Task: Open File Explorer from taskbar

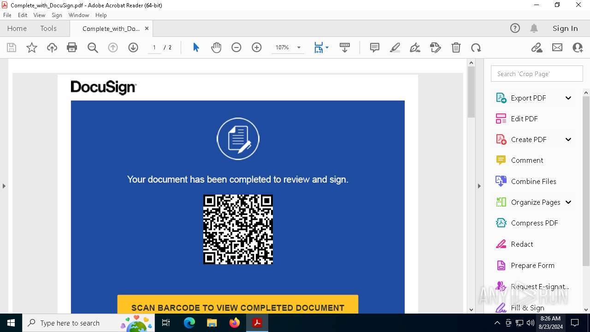Action: click(x=212, y=323)
